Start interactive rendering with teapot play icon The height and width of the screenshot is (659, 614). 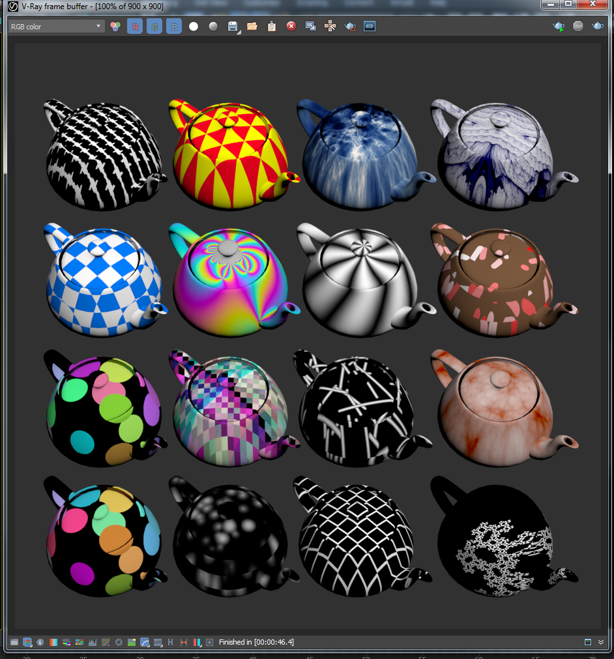tap(559, 27)
